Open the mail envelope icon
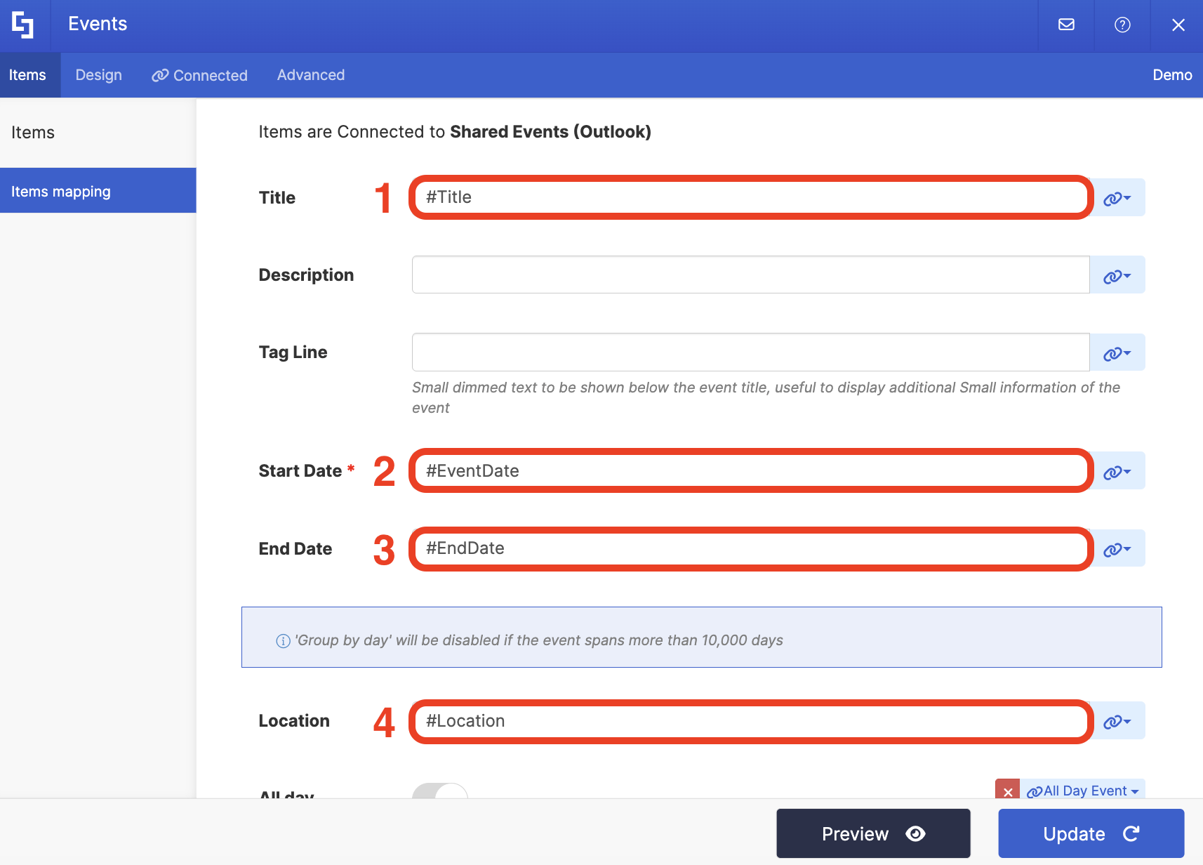Viewport: 1203px width, 865px height. (1066, 25)
